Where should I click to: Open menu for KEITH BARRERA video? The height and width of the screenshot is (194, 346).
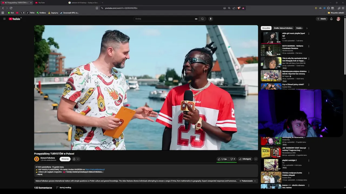[309, 46]
